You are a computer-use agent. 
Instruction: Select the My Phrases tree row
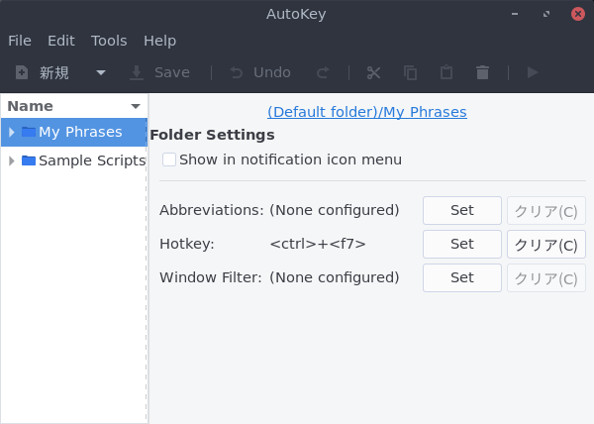74,132
